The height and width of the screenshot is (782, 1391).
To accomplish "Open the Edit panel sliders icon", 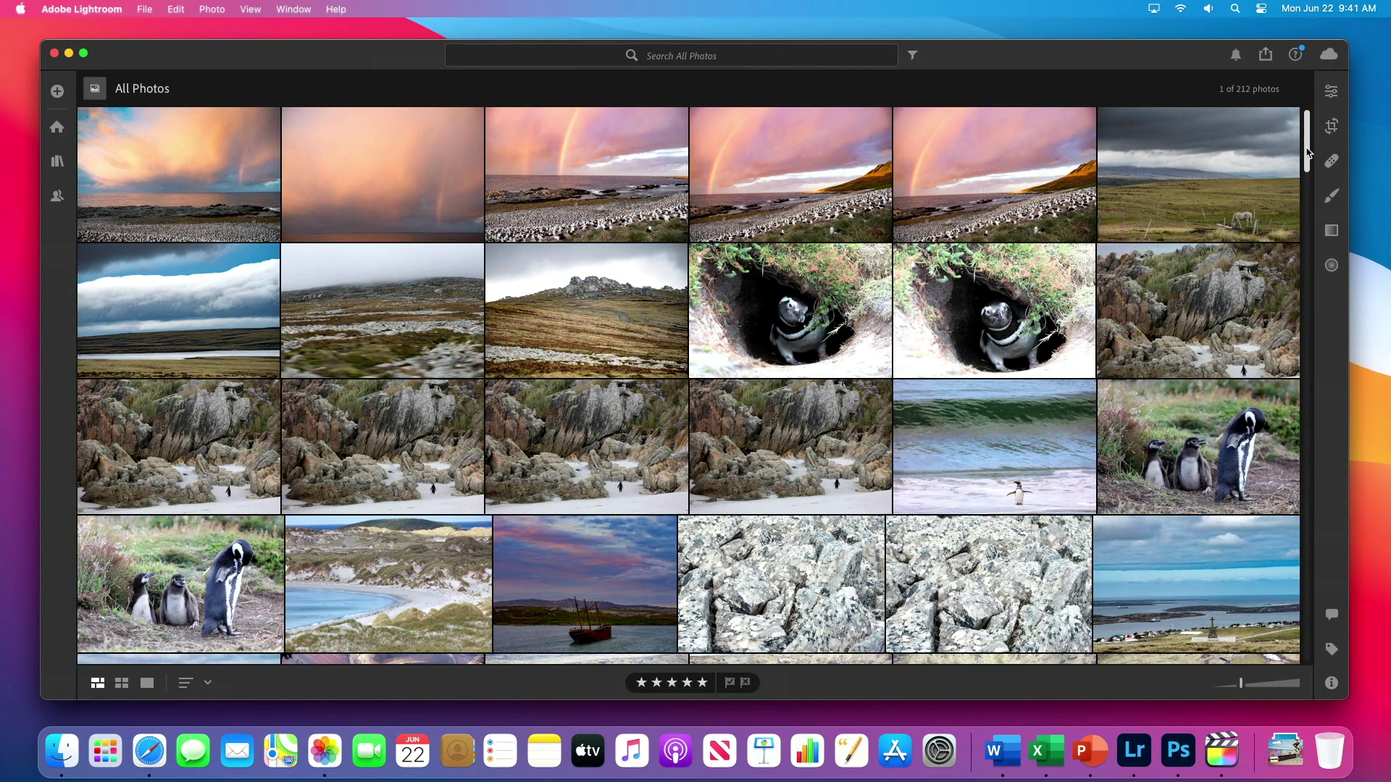I will [1332, 91].
